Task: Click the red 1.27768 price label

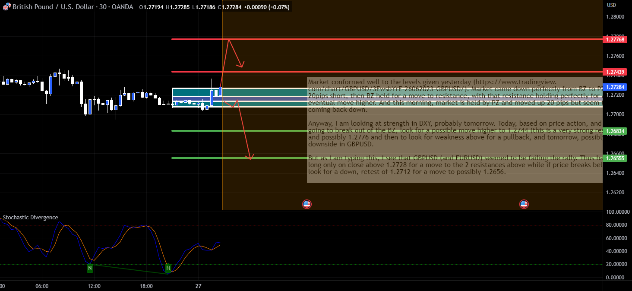Action: coord(616,40)
